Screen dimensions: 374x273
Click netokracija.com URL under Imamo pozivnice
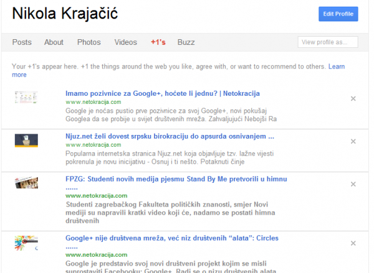click(93, 102)
